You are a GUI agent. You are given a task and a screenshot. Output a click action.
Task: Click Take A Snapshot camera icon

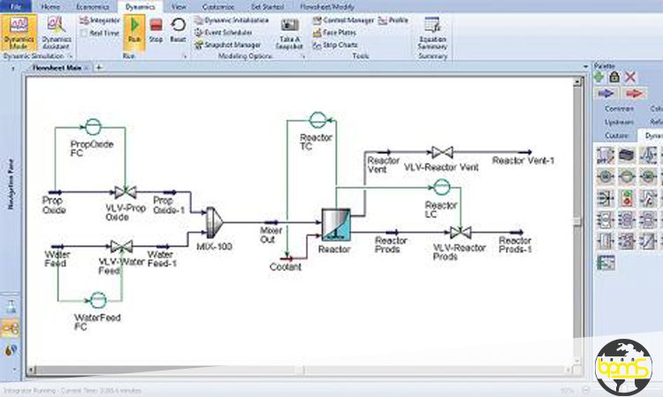(290, 30)
